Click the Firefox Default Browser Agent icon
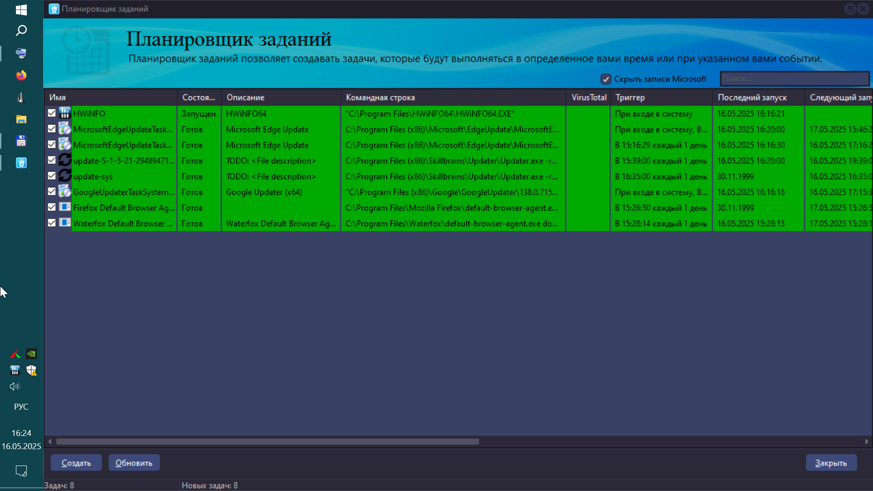Screen dimensions: 873x491 tap(65, 207)
